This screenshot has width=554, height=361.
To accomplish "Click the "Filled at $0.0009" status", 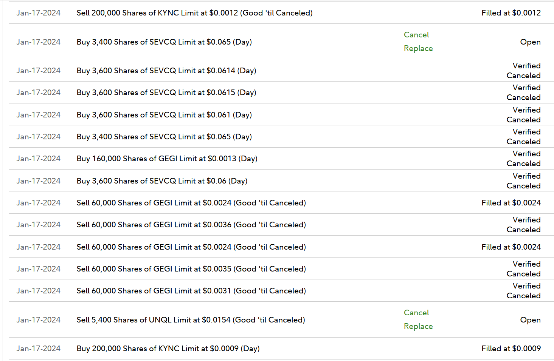I will coord(511,349).
